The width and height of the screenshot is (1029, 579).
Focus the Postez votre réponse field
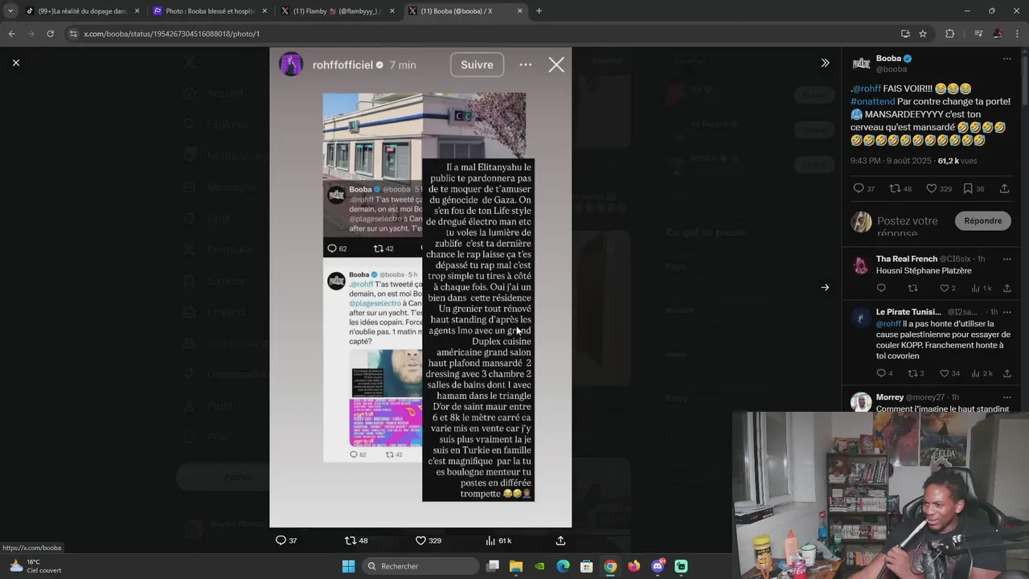point(908,226)
